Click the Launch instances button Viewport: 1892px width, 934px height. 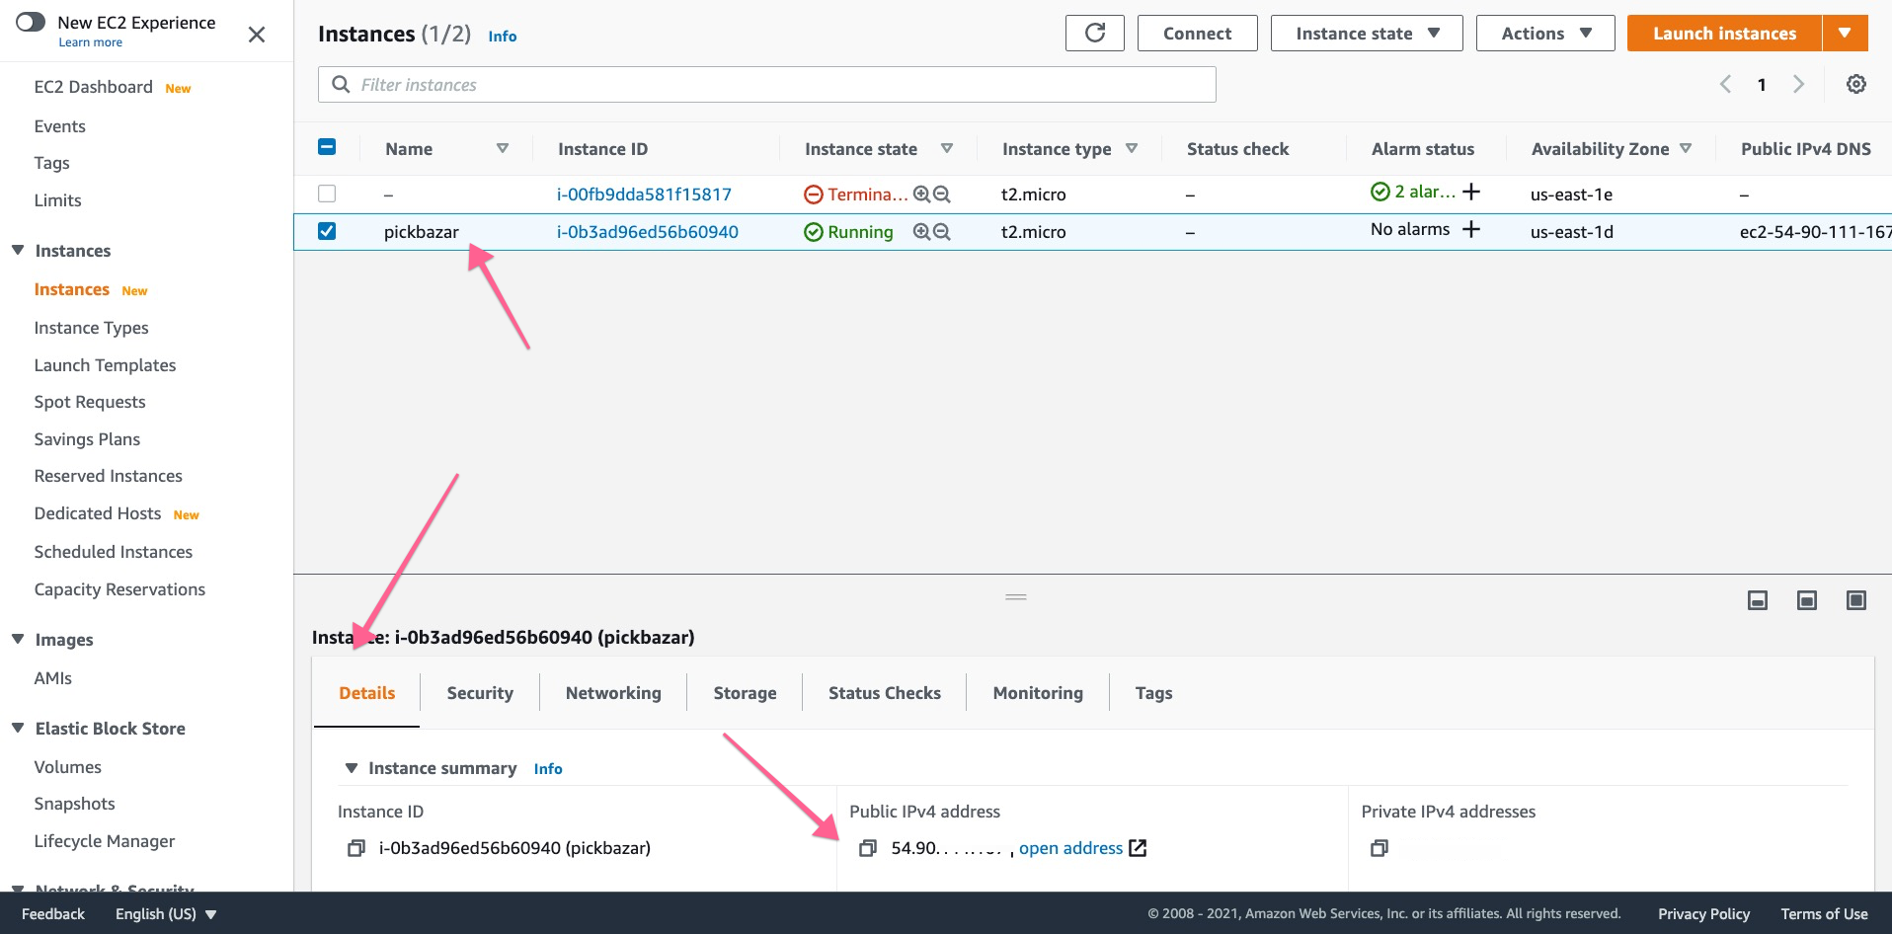coord(1724,33)
